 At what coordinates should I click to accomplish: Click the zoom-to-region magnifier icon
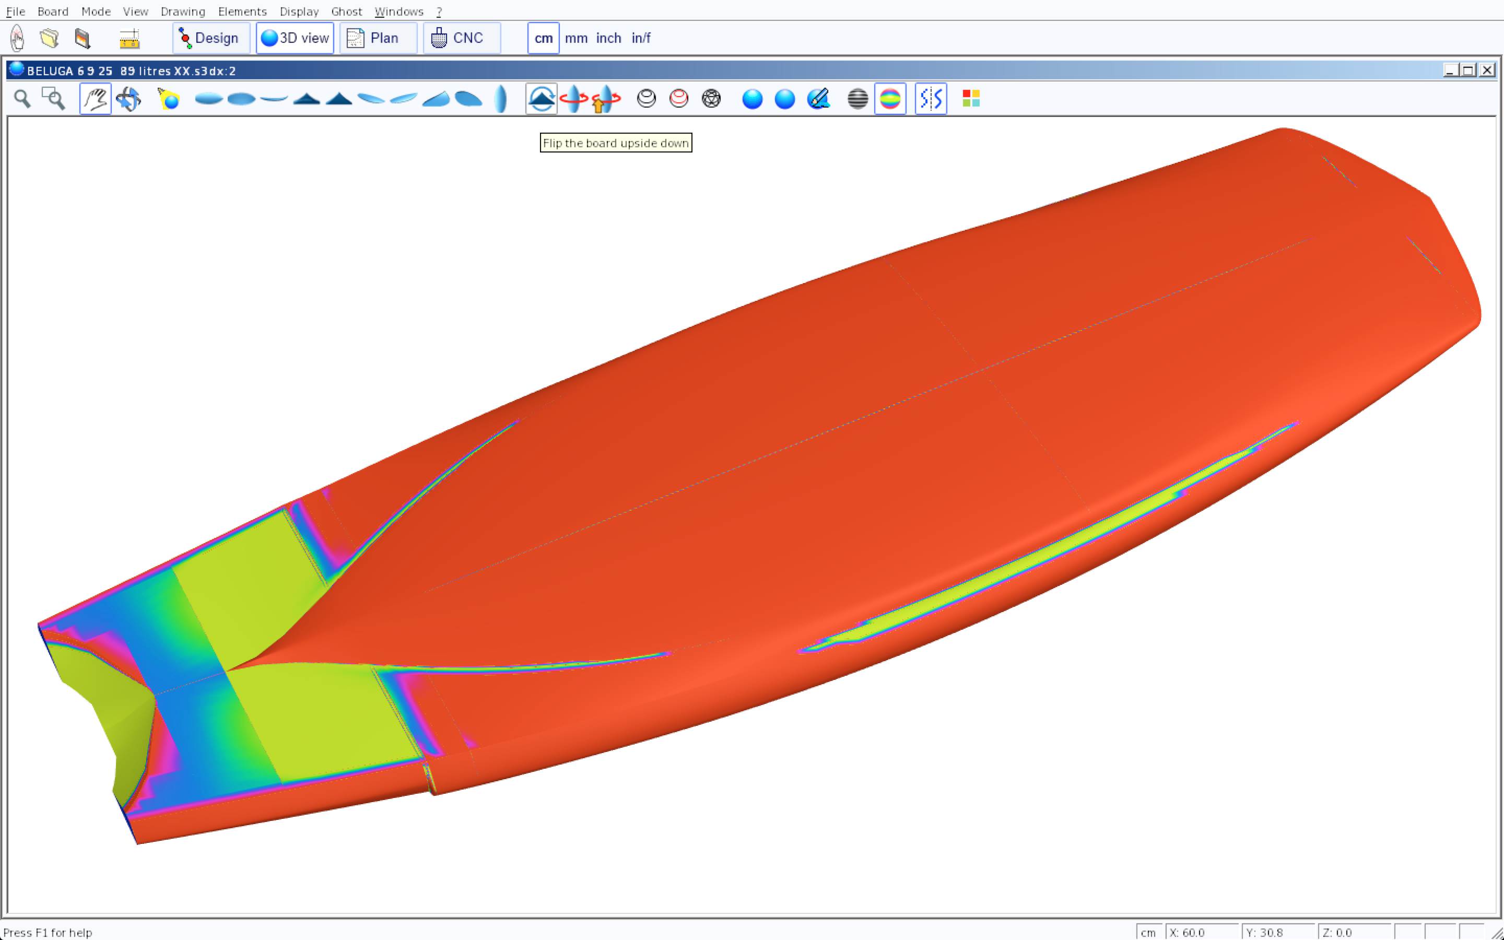[x=53, y=99]
